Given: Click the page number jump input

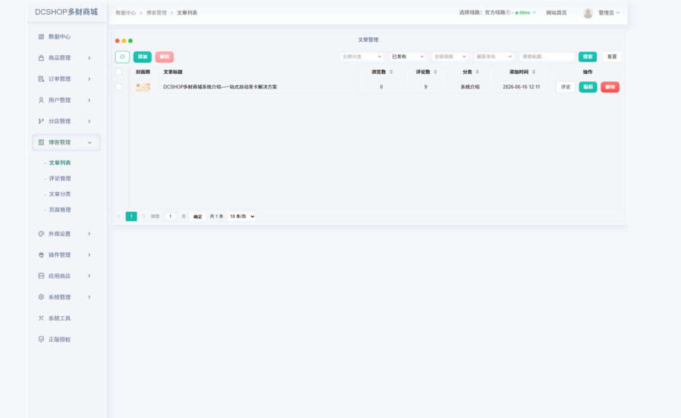Looking at the screenshot, I should [x=170, y=216].
